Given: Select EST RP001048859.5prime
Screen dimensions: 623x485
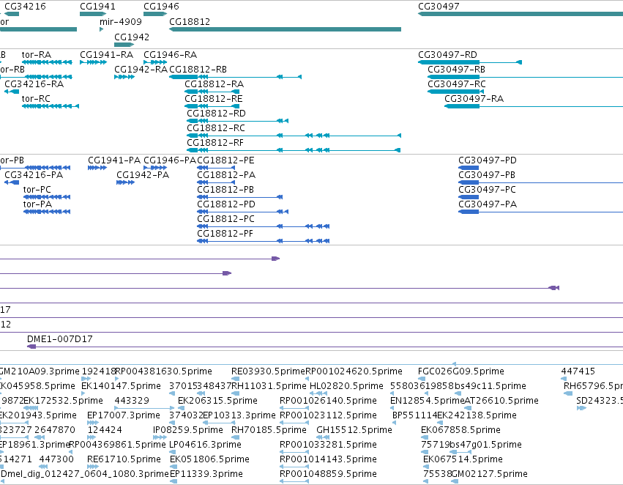Looking at the screenshot, I should point(294,481).
